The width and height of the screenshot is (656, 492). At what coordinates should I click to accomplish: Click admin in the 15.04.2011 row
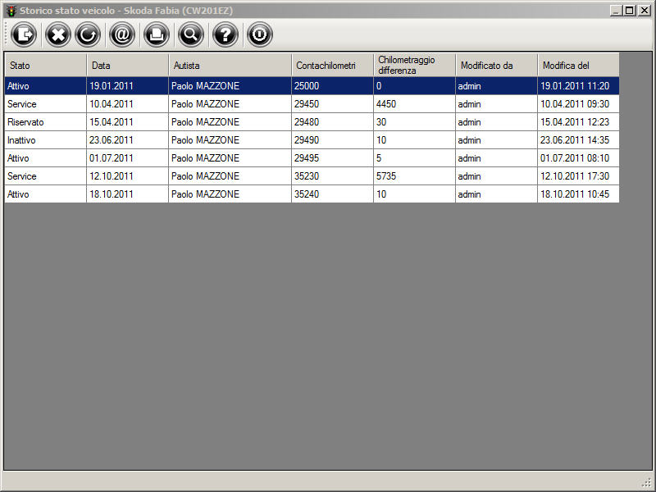click(x=497, y=121)
